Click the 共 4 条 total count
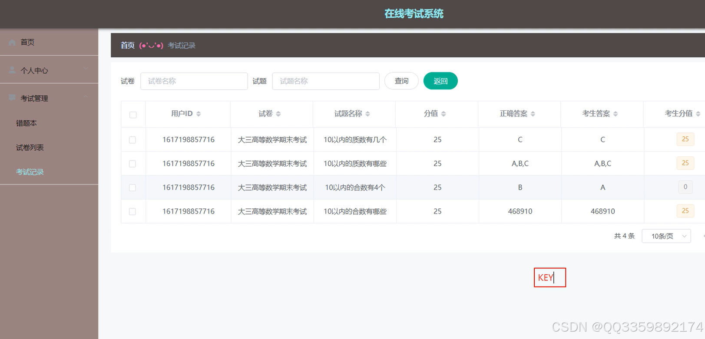Viewport: 705px width, 339px height. coord(624,236)
